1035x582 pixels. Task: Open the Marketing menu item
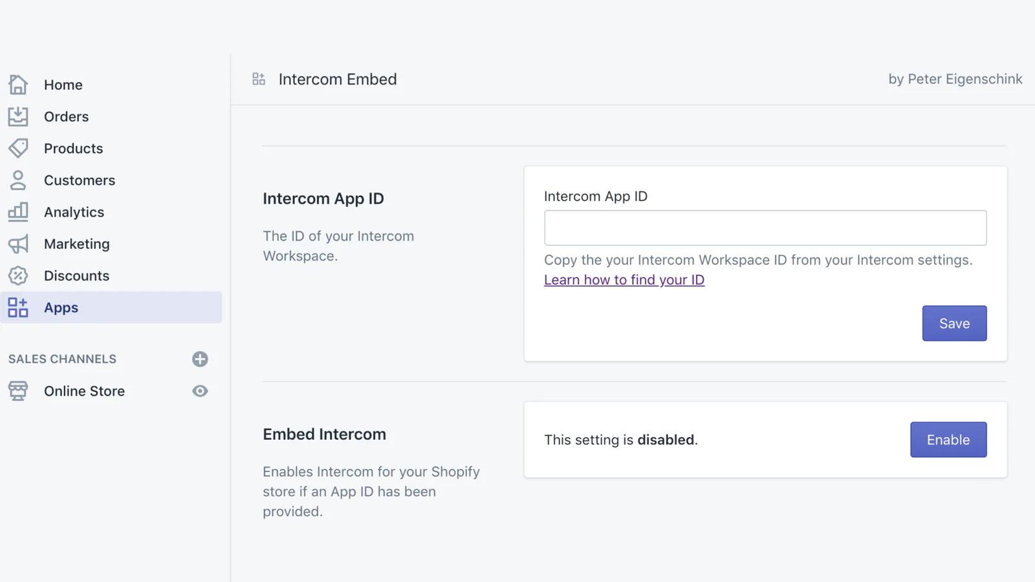tap(76, 244)
